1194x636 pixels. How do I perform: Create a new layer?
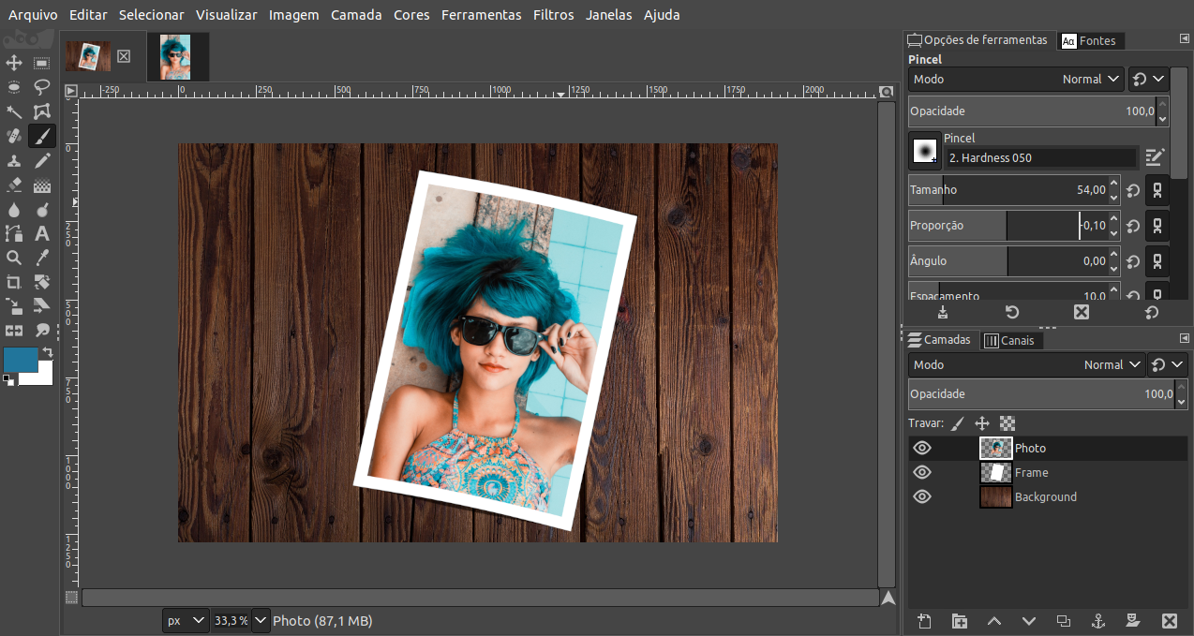tap(923, 621)
